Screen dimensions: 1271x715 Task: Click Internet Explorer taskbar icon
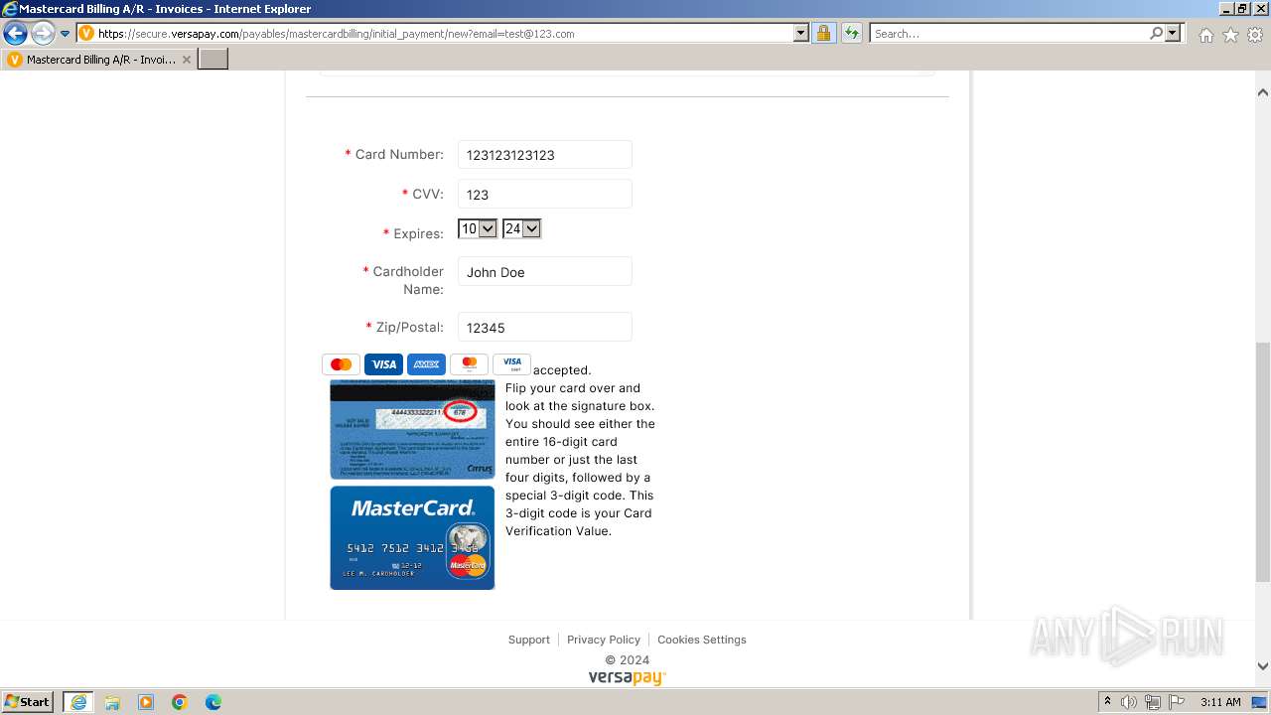point(77,702)
